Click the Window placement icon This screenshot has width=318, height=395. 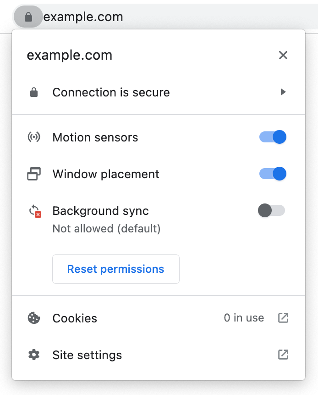click(34, 174)
